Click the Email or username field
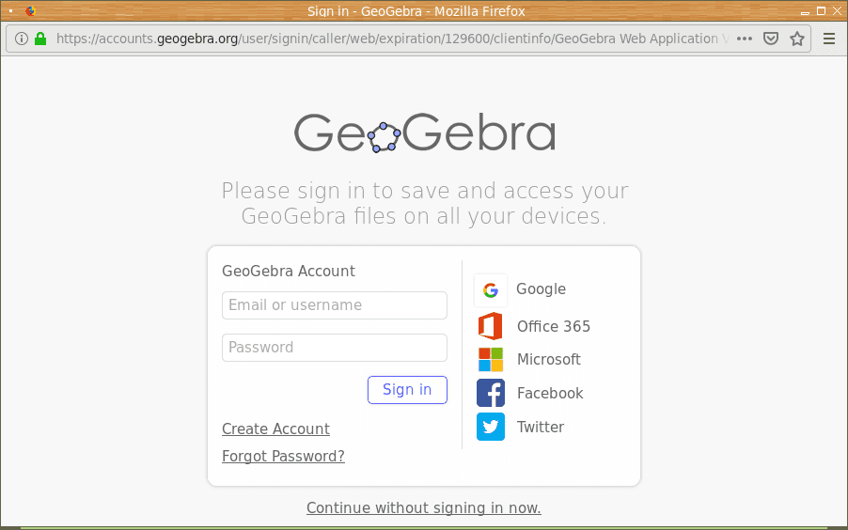Viewport: 848px width, 530px height. point(335,305)
